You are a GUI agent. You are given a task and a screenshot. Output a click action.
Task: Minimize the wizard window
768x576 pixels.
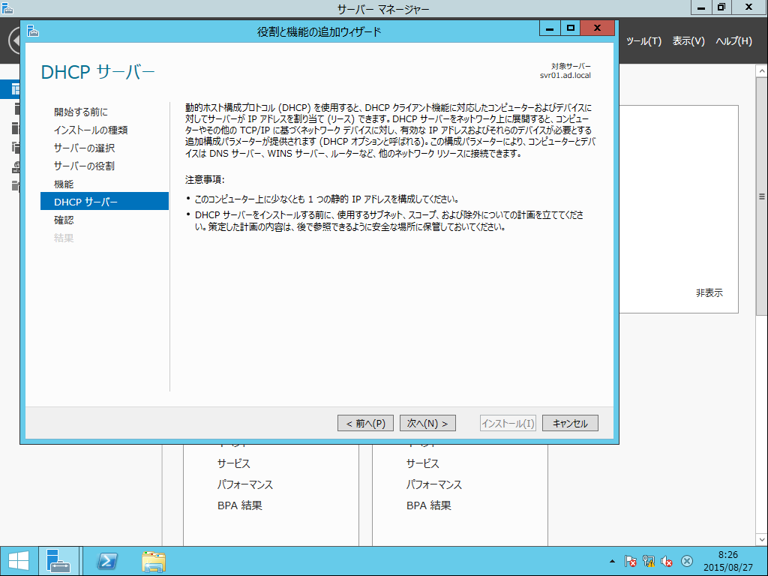pyautogui.click(x=550, y=28)
